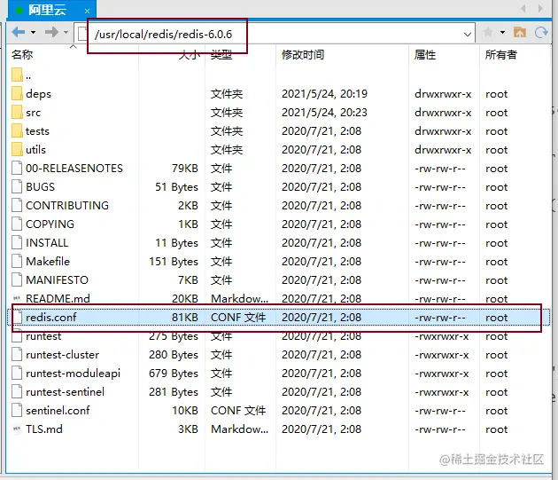Click the runtest-moduleapi file icon
558x480 pixels.
[x=17, y=373]
